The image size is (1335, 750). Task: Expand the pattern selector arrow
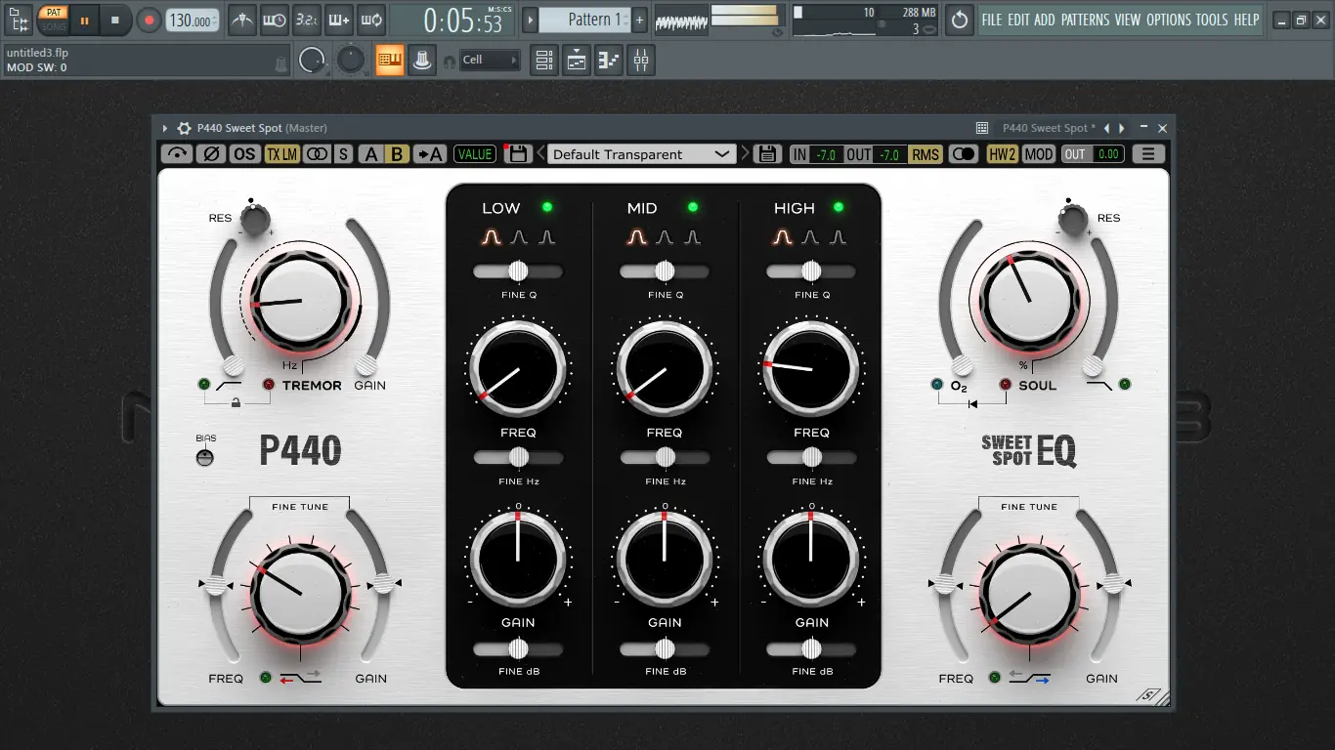point(531,20)
